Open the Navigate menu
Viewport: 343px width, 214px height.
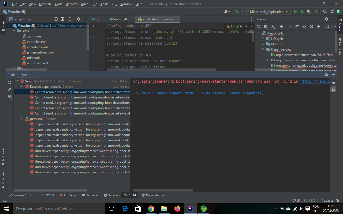click(45, 4)
